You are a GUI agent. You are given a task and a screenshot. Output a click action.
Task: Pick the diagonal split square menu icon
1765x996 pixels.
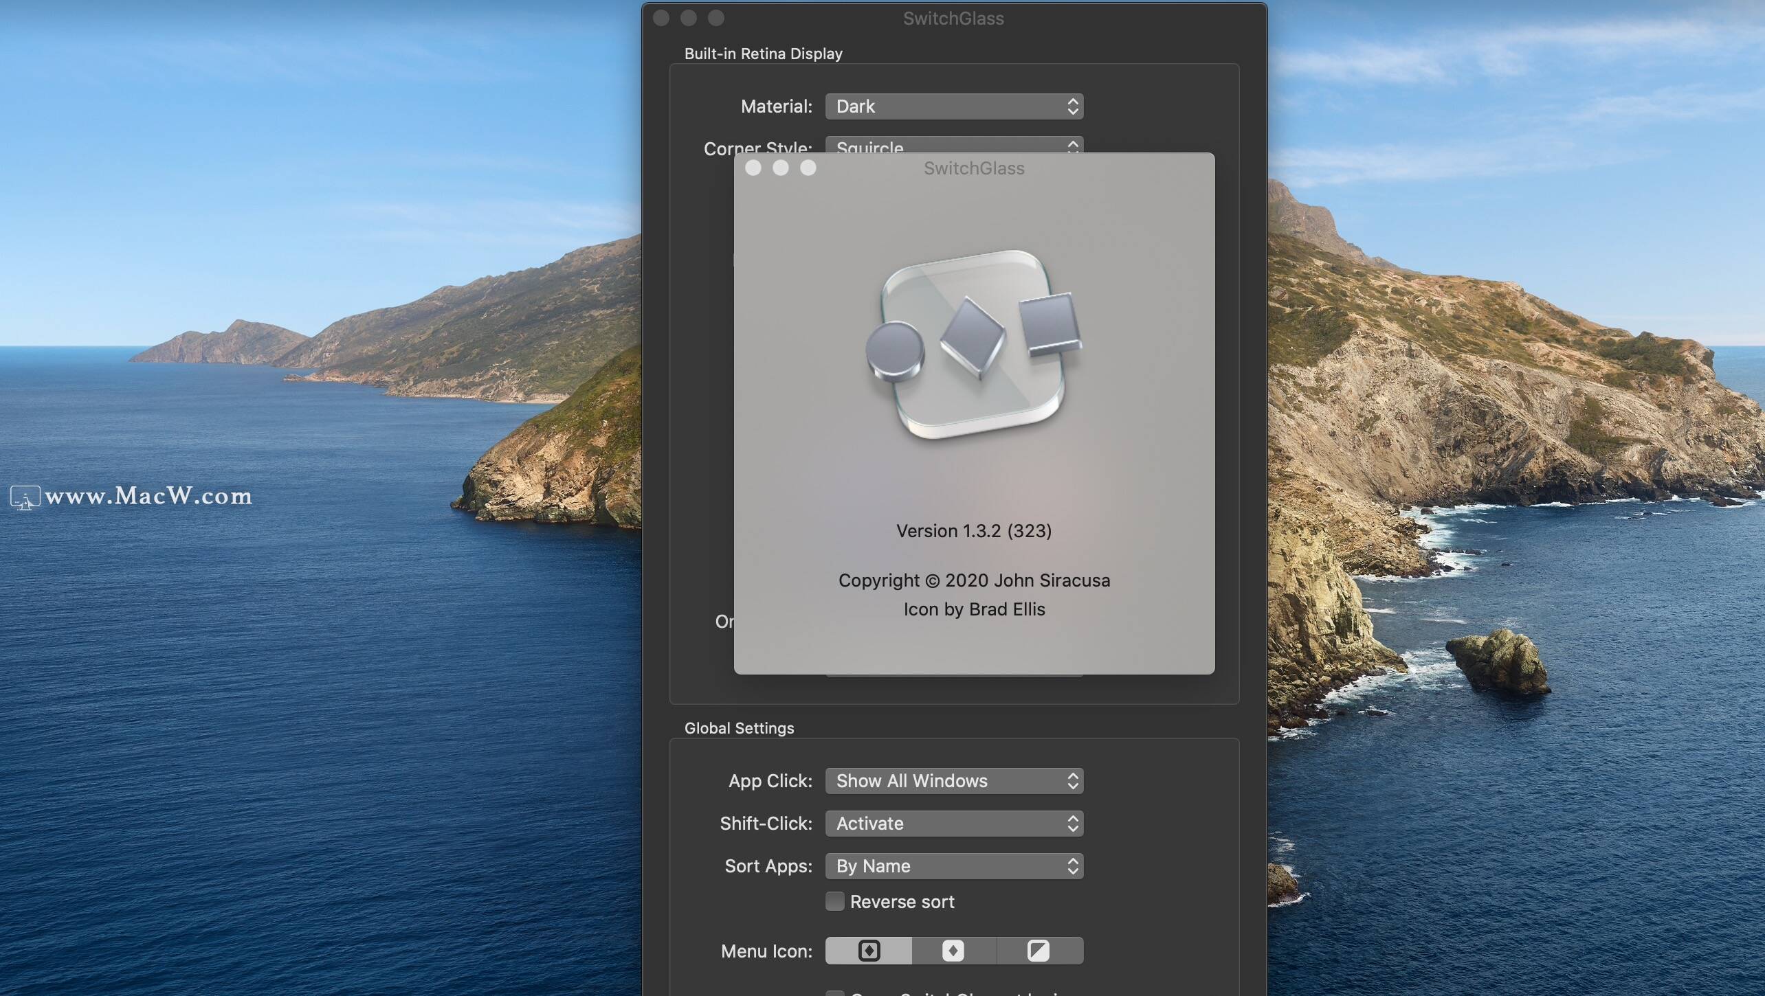pos(1039,951)
